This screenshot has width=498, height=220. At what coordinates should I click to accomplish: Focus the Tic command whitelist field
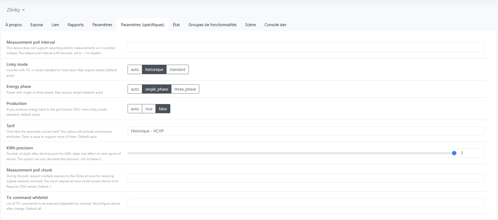306,203
